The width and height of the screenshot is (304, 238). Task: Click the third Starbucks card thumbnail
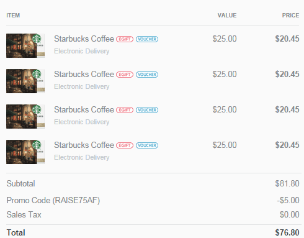click(25, 116)
